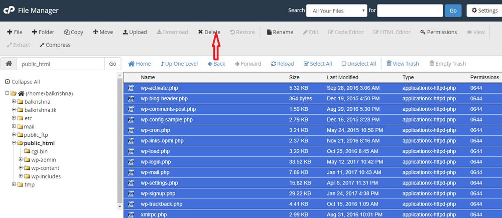
Task: Click the wp-activate.php file icon
Action: point(131,88)
